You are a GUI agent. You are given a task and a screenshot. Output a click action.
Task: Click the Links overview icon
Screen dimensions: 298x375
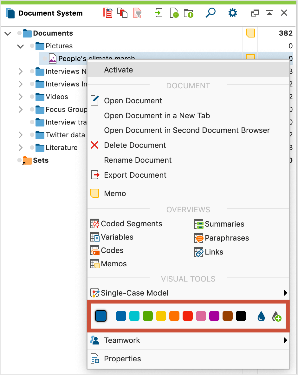pos(198,252)
